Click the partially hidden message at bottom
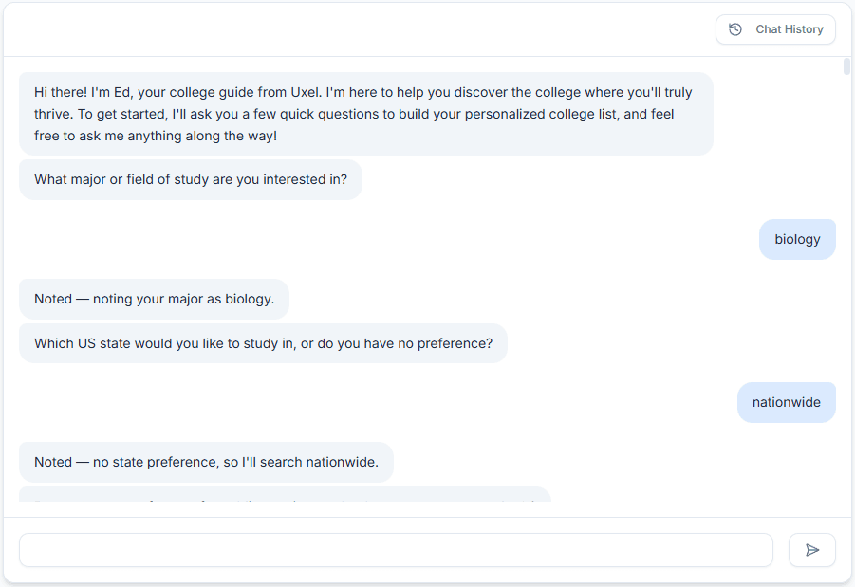 286,494
